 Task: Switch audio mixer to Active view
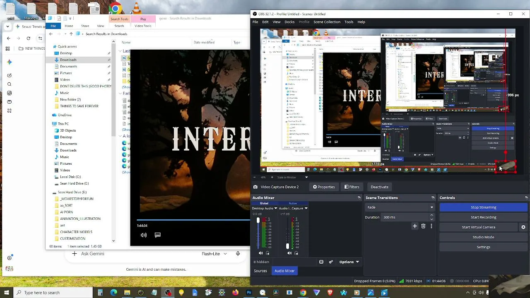point(293,203)
